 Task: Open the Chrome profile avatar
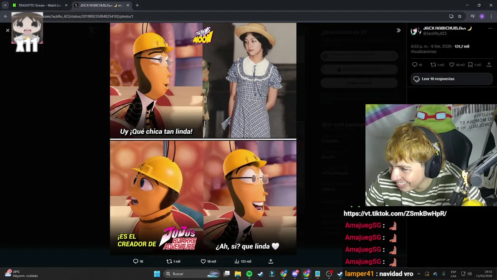click(482, 16)
